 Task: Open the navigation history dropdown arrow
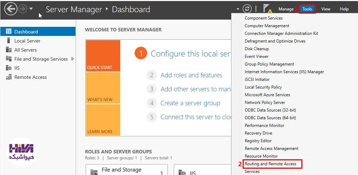[x=31, y=9]
